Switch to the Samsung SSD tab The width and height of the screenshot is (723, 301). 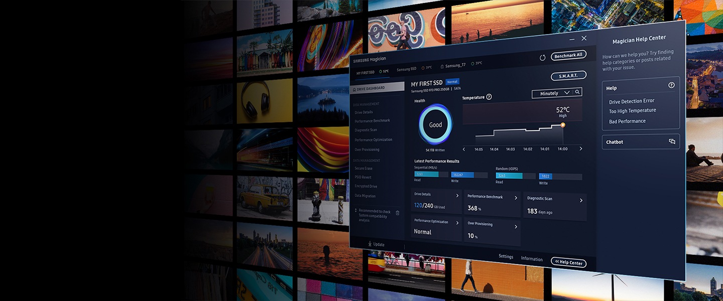(415, 69)
